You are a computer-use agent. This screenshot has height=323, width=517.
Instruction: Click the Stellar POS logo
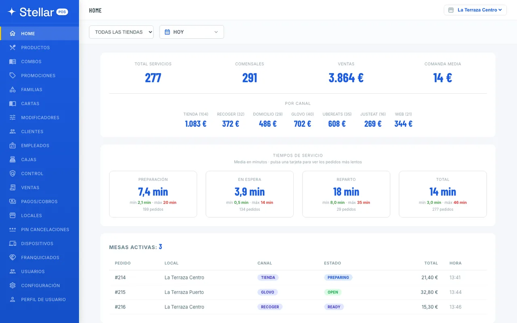38,12
